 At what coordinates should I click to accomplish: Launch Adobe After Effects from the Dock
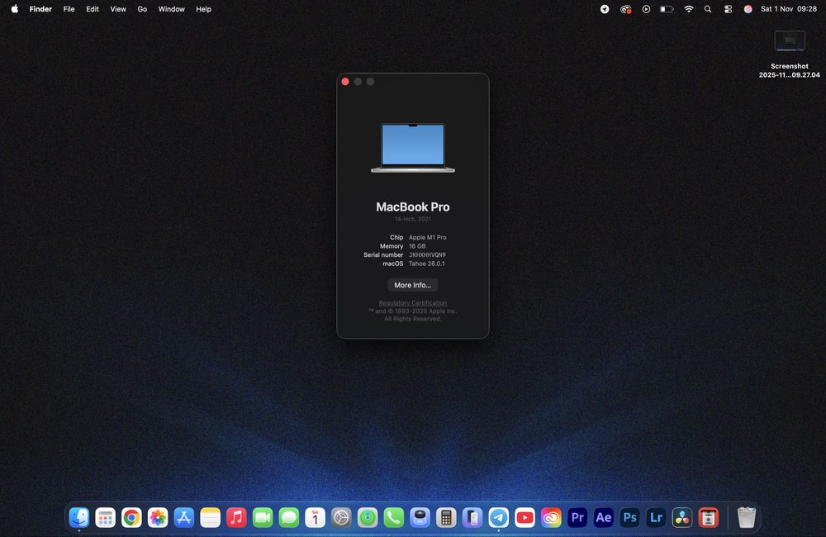click(604, 517)
